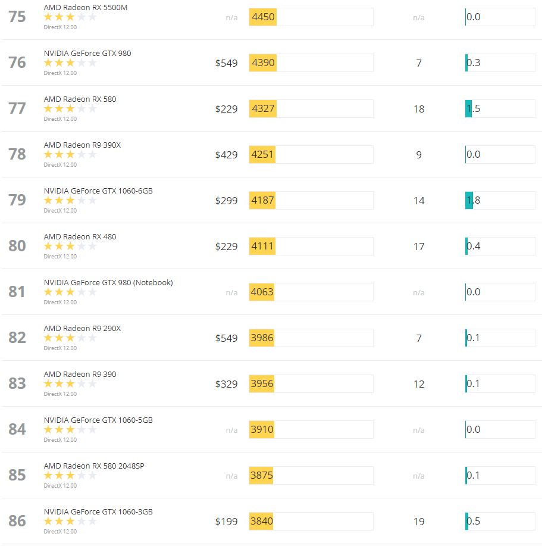The width and height of the screenshot is (542, 546).
Task: Click the 1.8 popularity bar
Action: [500, 200]
